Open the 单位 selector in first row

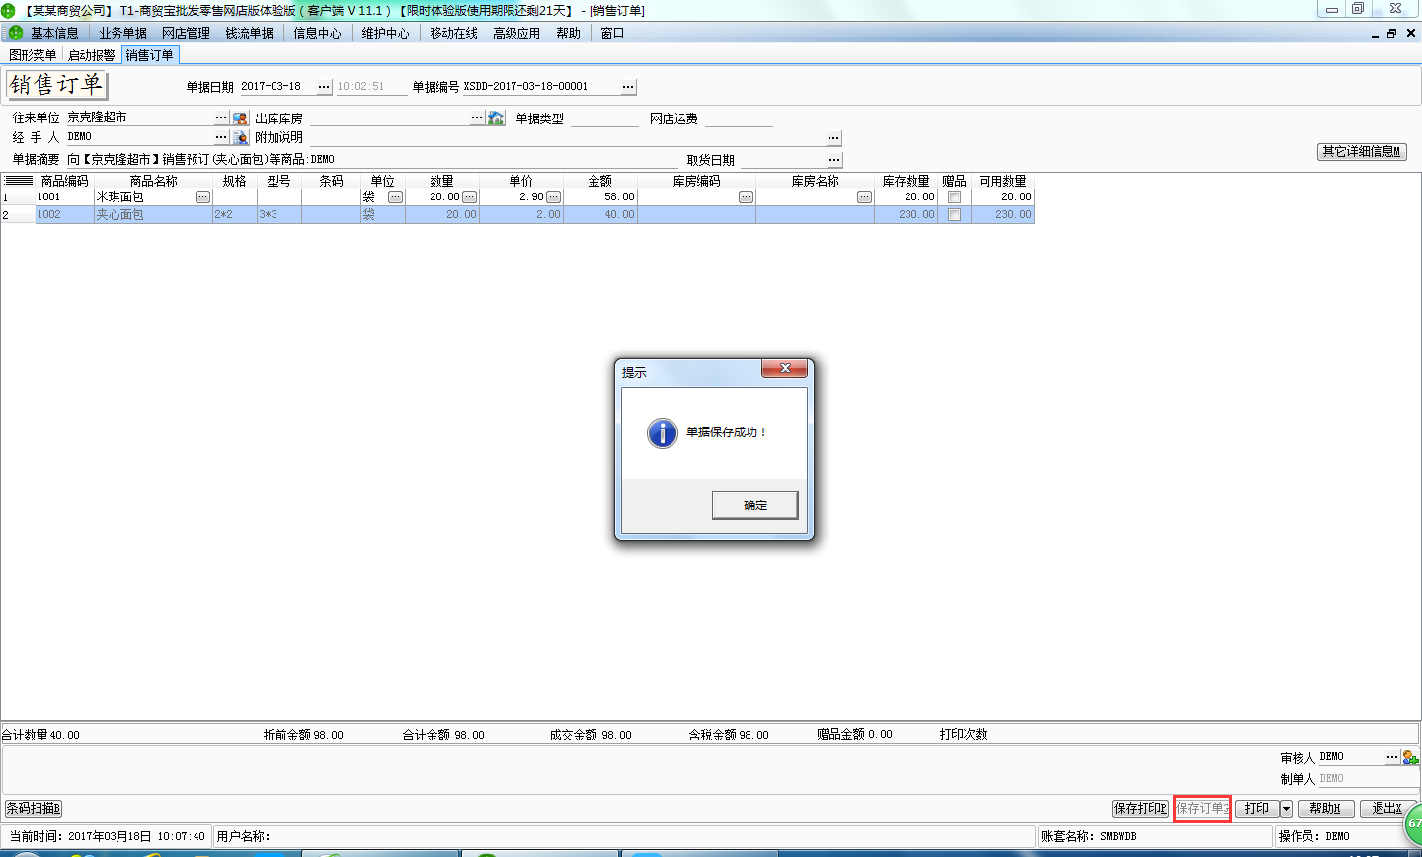[395, 197]
